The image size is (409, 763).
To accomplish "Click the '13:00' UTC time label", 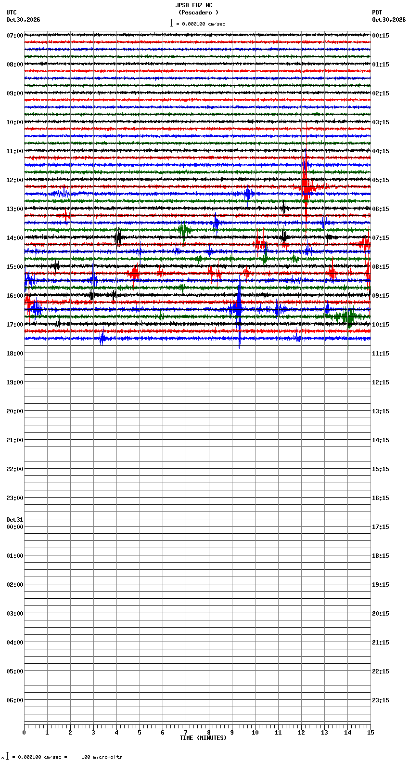I will (15, 209).
